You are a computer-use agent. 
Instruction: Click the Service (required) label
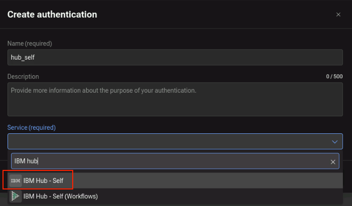click(x=32, y=127)
